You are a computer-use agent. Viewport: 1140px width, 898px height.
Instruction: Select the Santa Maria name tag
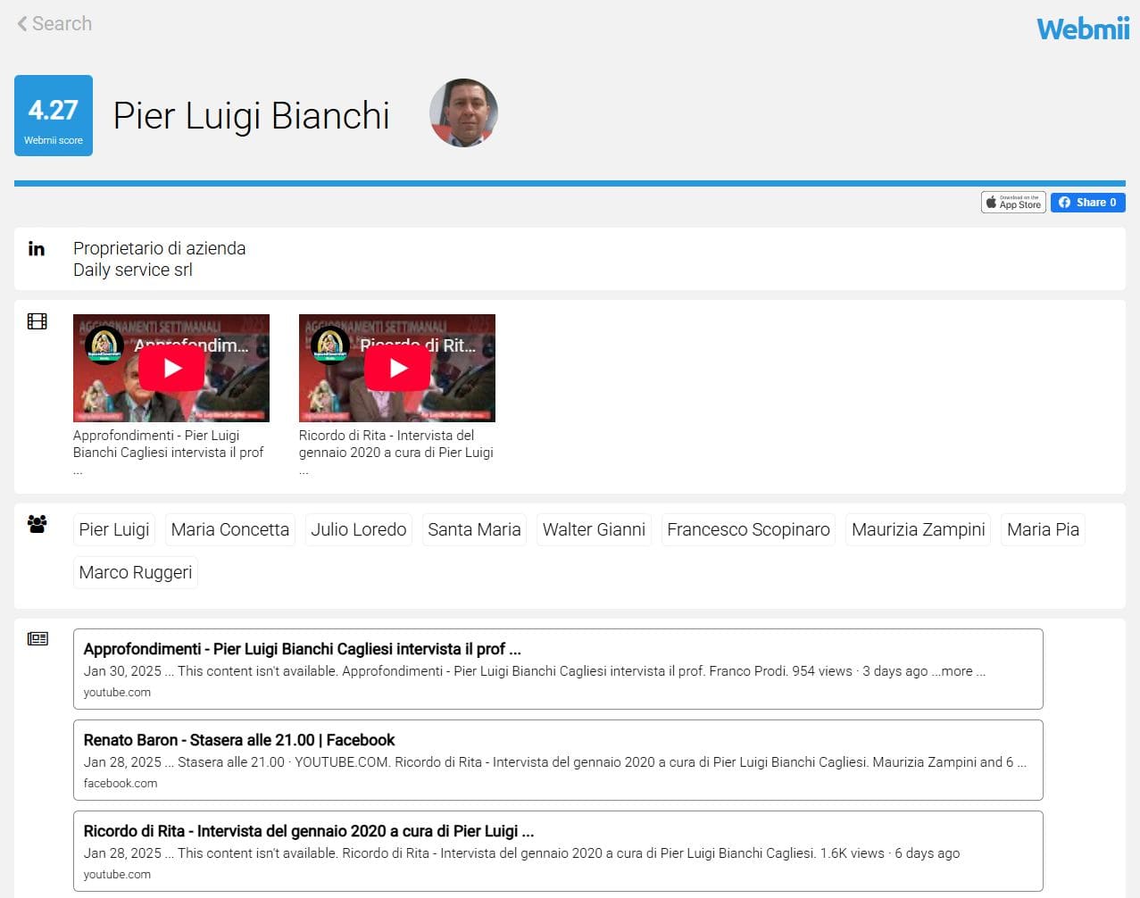point(474,529)
